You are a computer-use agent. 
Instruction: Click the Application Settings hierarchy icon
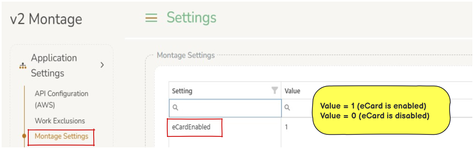pos(23,66)
